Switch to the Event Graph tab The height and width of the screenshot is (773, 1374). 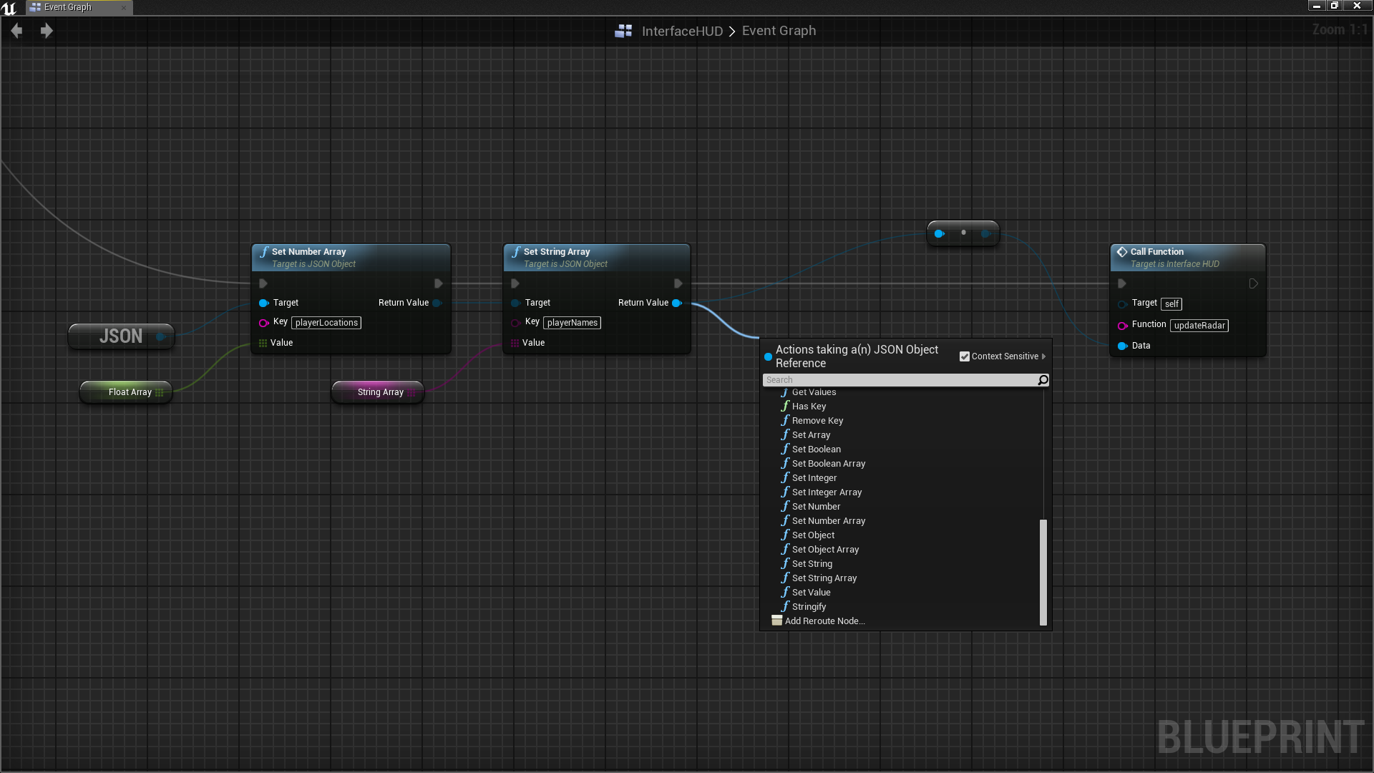point(68,7)
